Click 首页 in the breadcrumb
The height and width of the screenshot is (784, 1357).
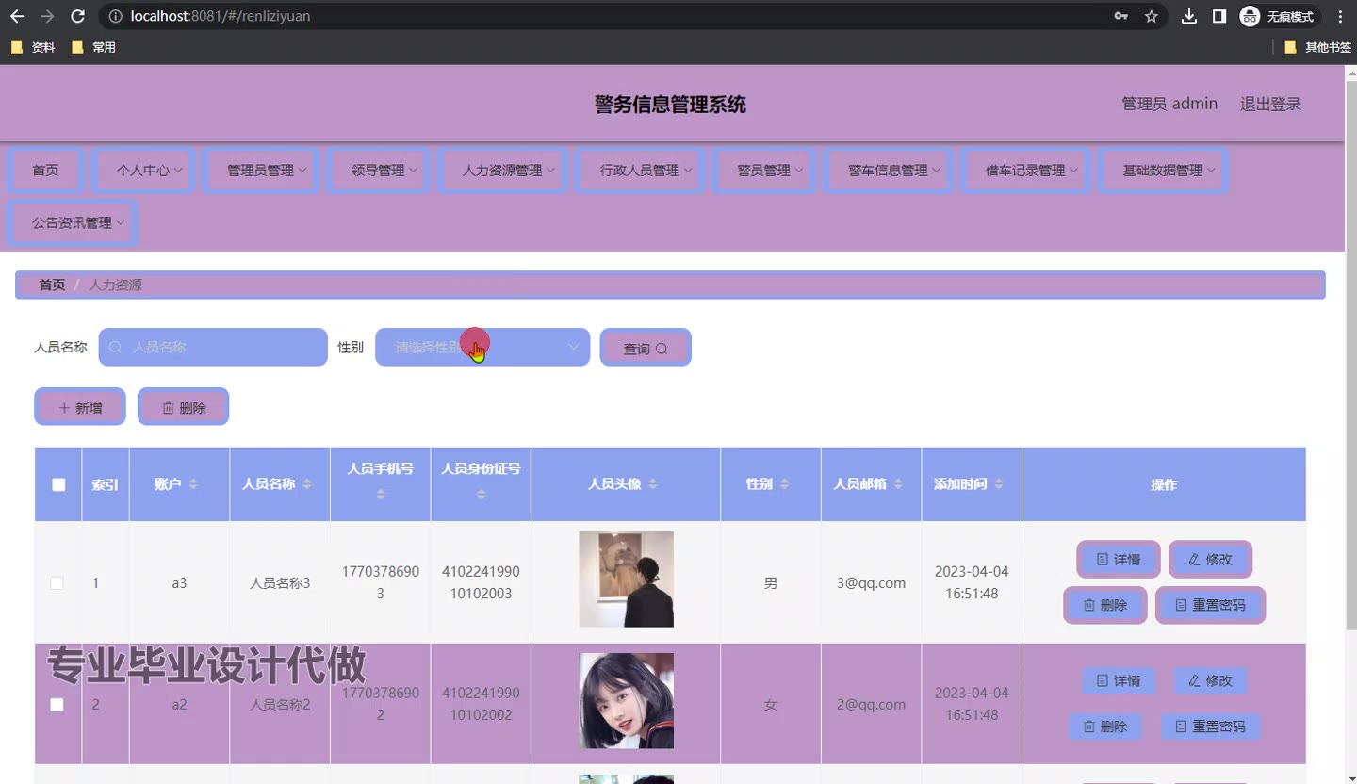click(52, 285)
